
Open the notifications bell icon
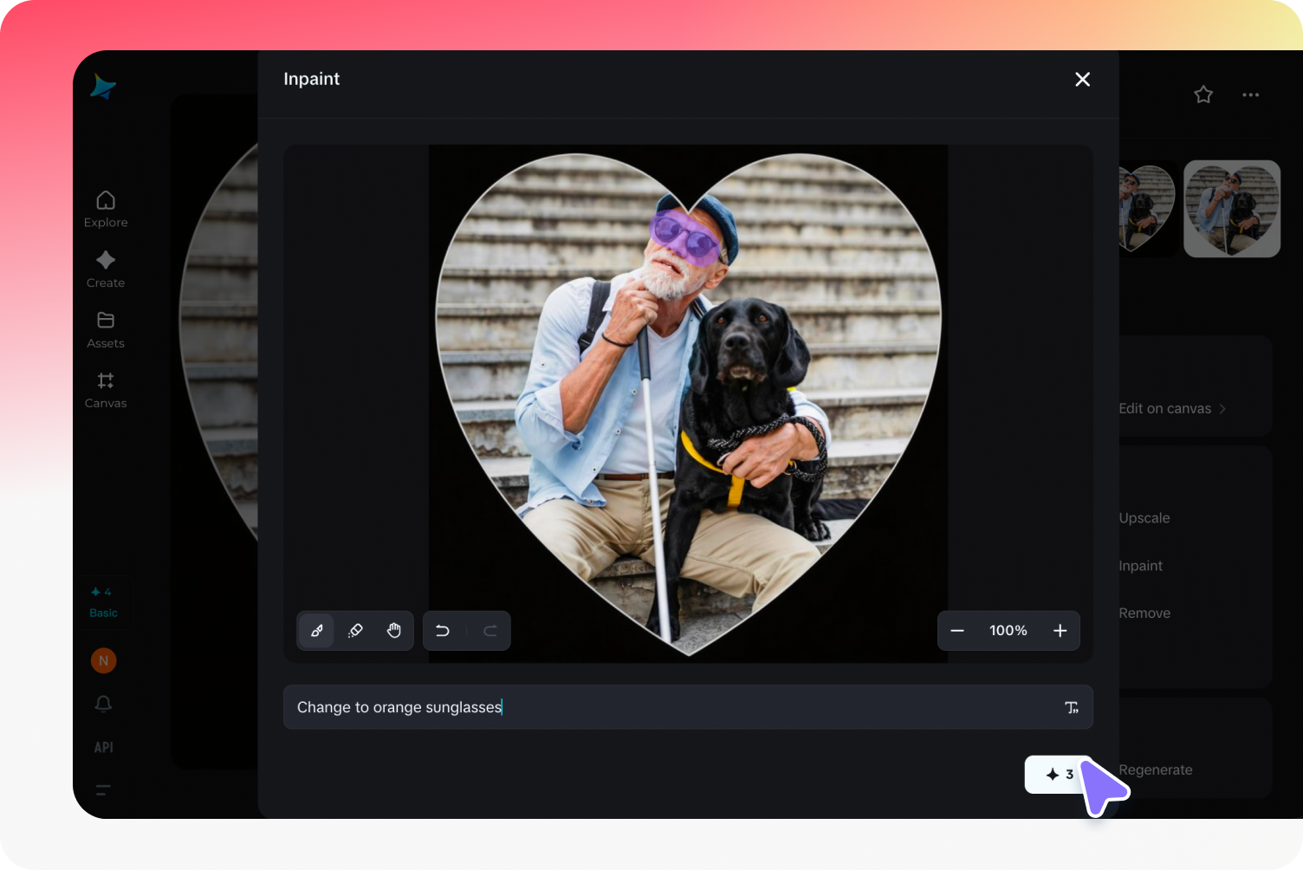click(x=103, y=704)
